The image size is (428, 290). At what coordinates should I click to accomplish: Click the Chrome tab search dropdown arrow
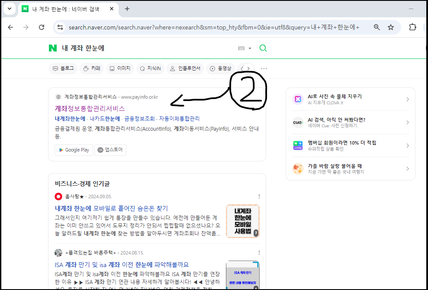(10, 9)
